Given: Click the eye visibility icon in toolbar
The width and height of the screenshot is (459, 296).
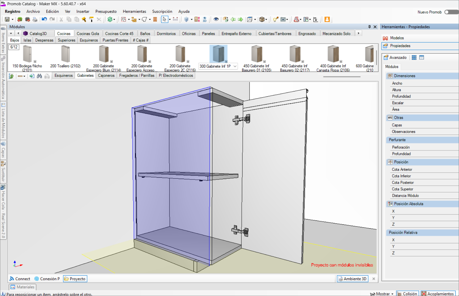Looking at the screenshot, I should tap(216, 19).
